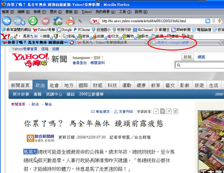Image resolution: width=224 pixels, height=173 pixels.
Task: Expand the dropdown arrow beside the pencil icon
Action: tap(20, 36)
